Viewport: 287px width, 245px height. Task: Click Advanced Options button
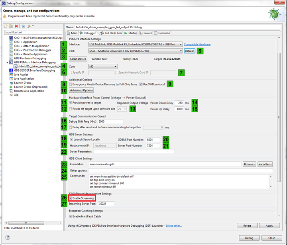[81, 90]
